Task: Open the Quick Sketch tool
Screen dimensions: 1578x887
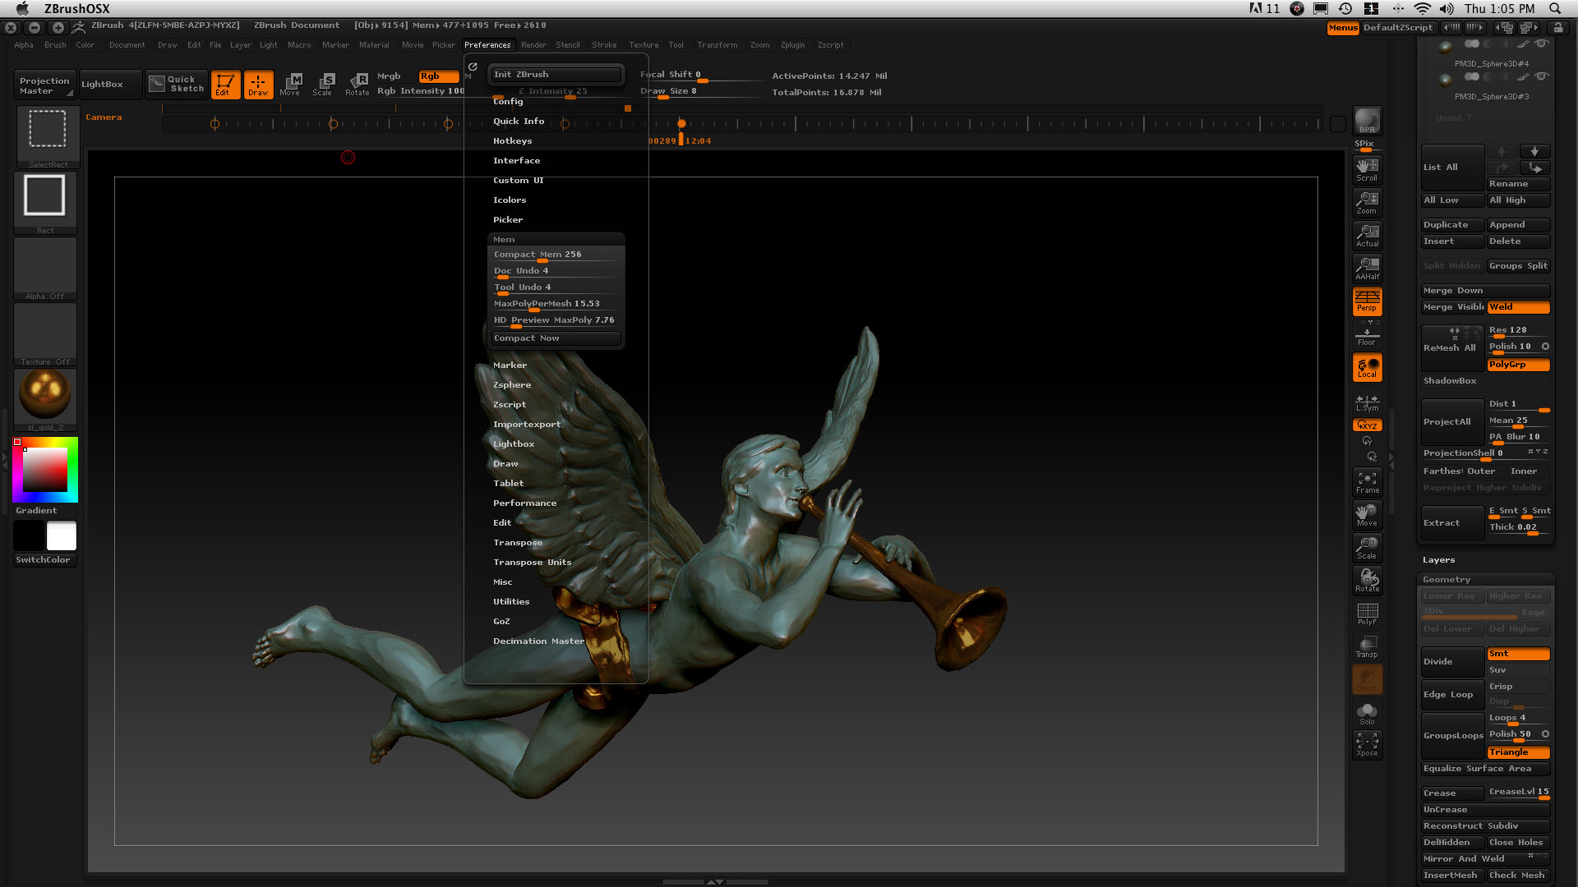Action: tap(178, 84)
